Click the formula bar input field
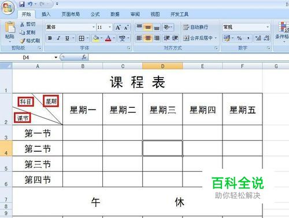Screen dimensions: 289x218 [x=189, y=57]
